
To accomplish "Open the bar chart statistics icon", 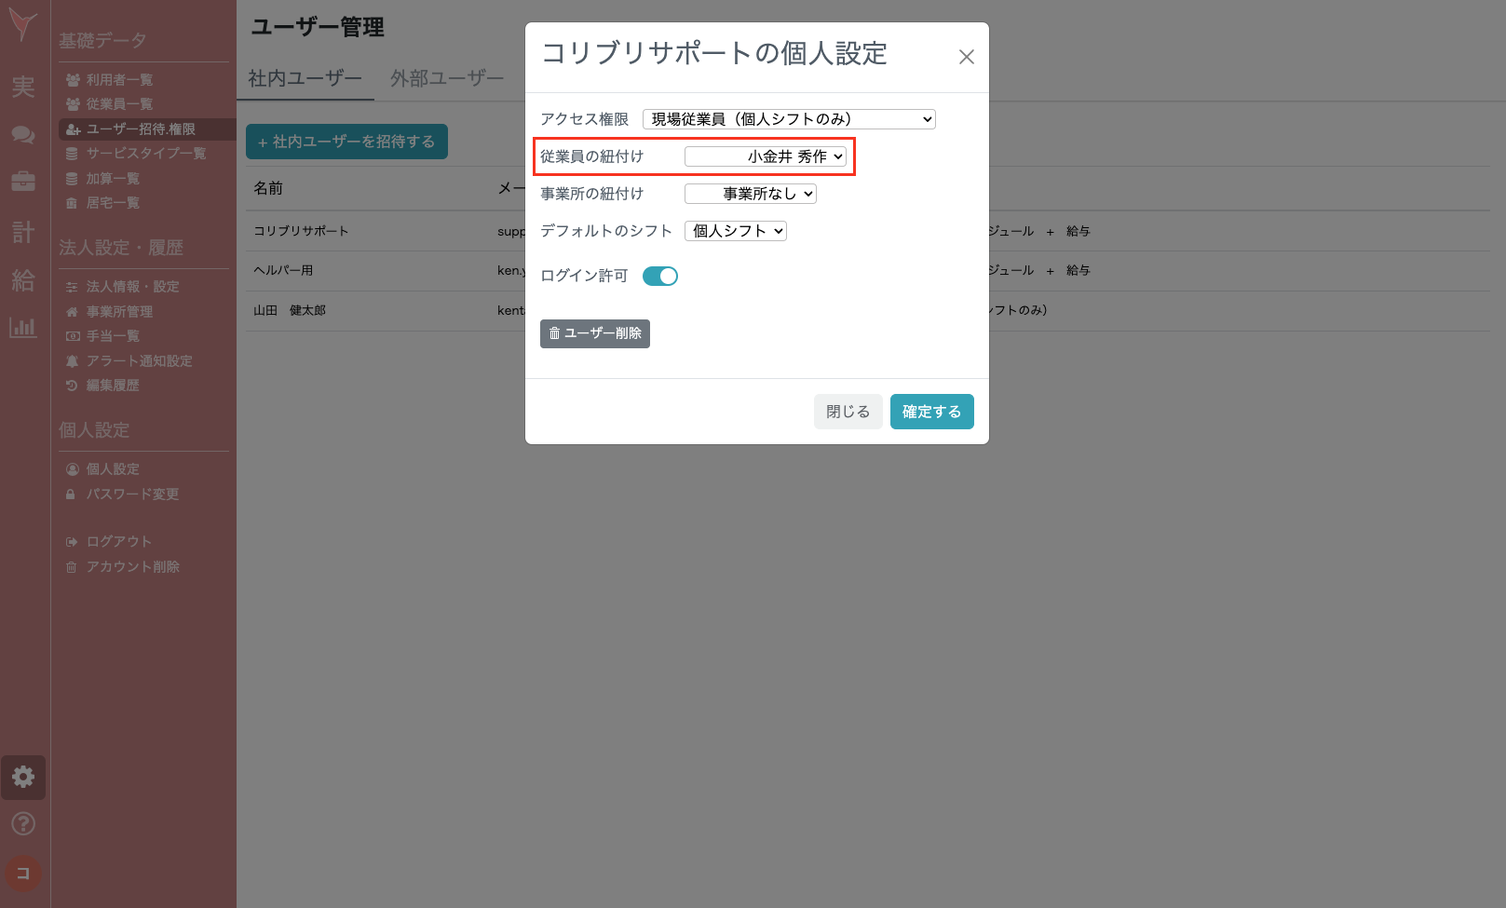I will 23,328.
